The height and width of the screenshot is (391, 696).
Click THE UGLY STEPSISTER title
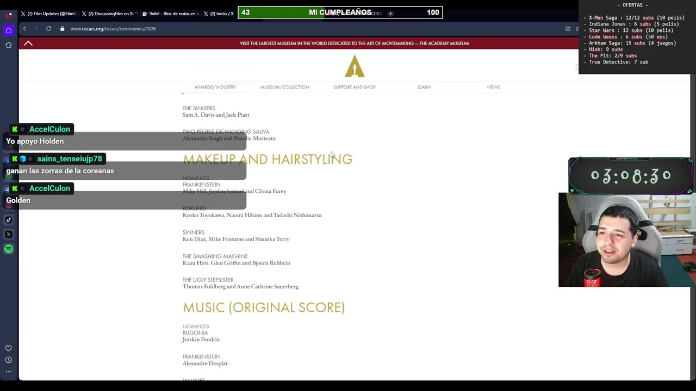point(208,280)
